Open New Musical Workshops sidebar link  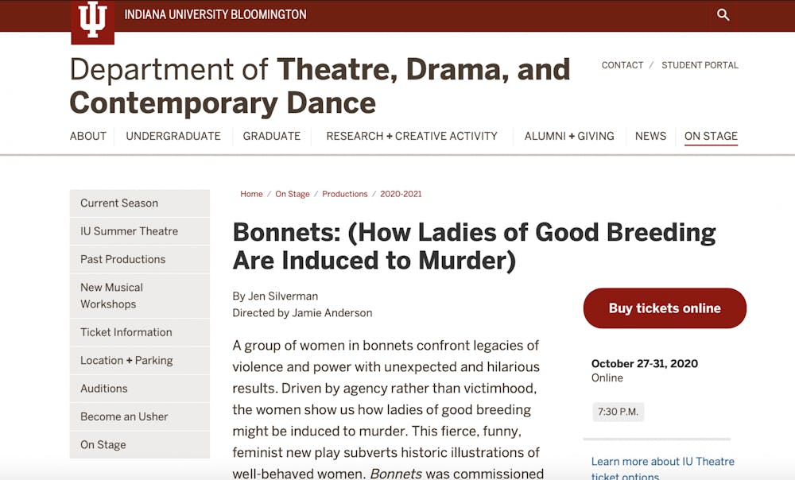pyautogui.click(x=139, y=296)
